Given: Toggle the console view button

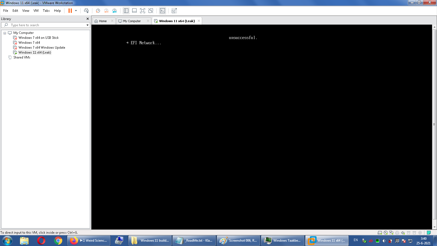Looking at the screenshot, I should [163, 11].
